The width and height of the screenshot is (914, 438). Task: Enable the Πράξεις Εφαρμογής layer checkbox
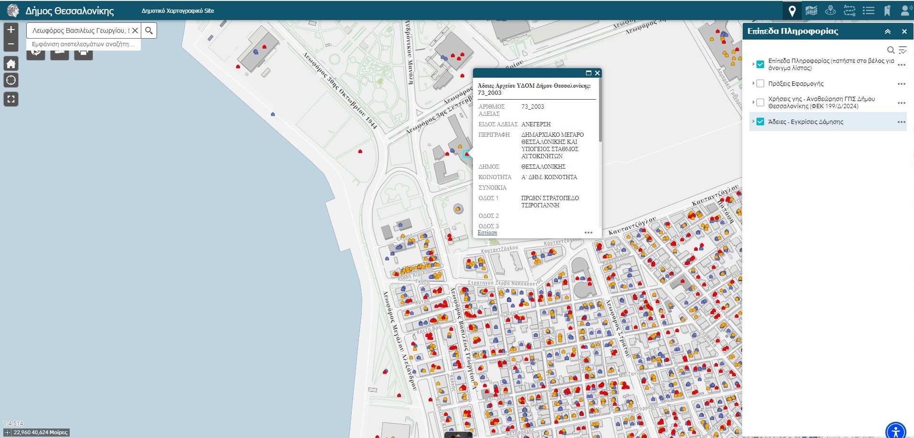tap(760, 83)
